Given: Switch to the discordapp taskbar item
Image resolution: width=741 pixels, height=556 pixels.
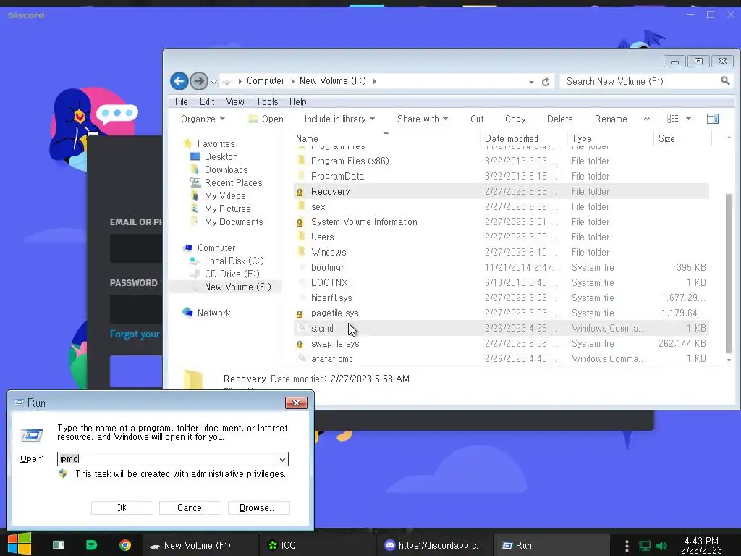Looking at the screenshot, I should (435, 545).
